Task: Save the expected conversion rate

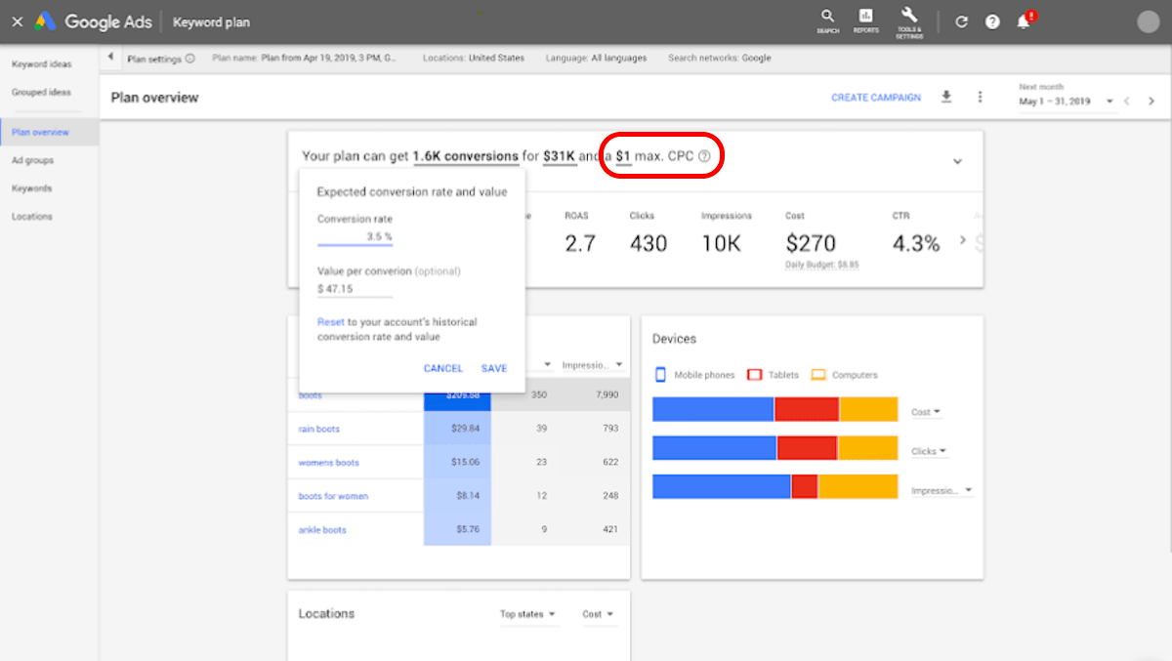Action: (493, 368)
